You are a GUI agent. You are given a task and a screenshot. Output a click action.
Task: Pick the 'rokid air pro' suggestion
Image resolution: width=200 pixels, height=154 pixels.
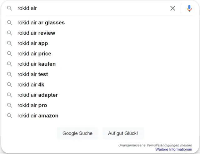click(32, 105)
